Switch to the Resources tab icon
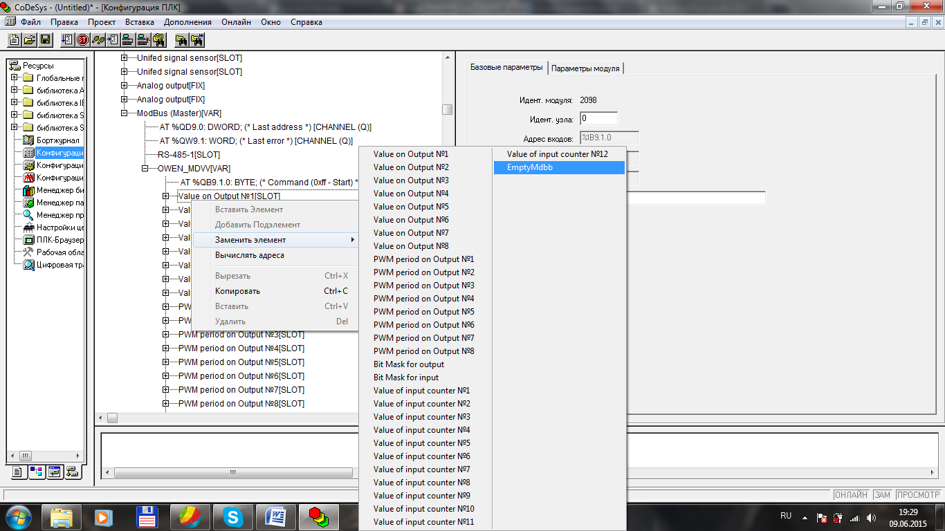 [73, 472]
